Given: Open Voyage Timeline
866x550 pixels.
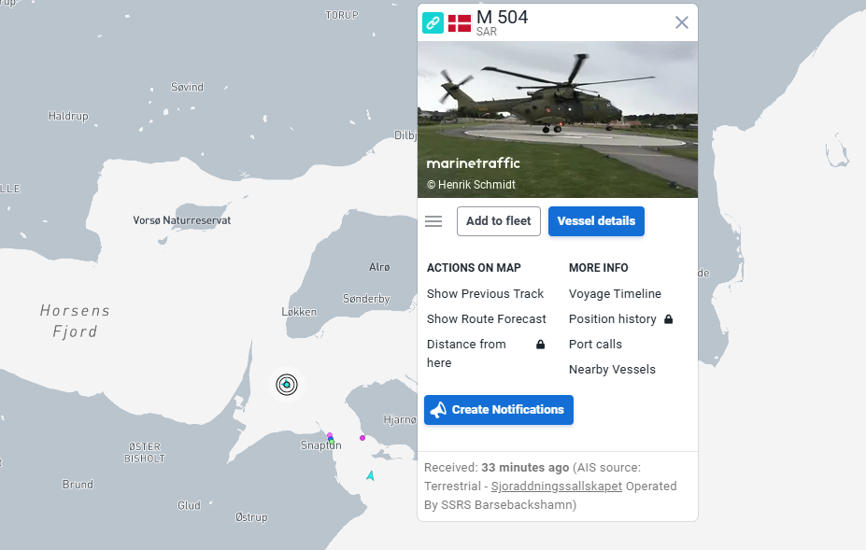Looking at the screenshot, I should (616, 294).
